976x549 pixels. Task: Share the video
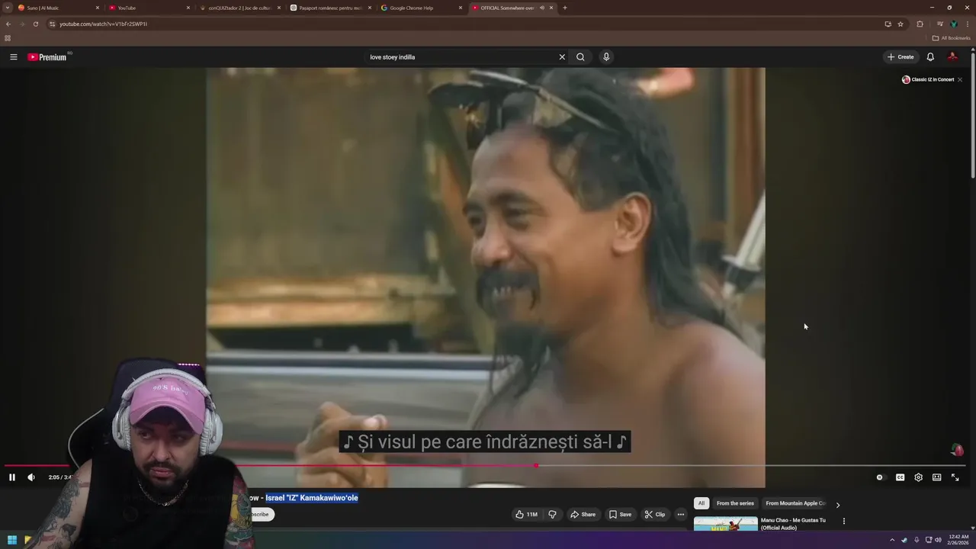pos(583,515)
